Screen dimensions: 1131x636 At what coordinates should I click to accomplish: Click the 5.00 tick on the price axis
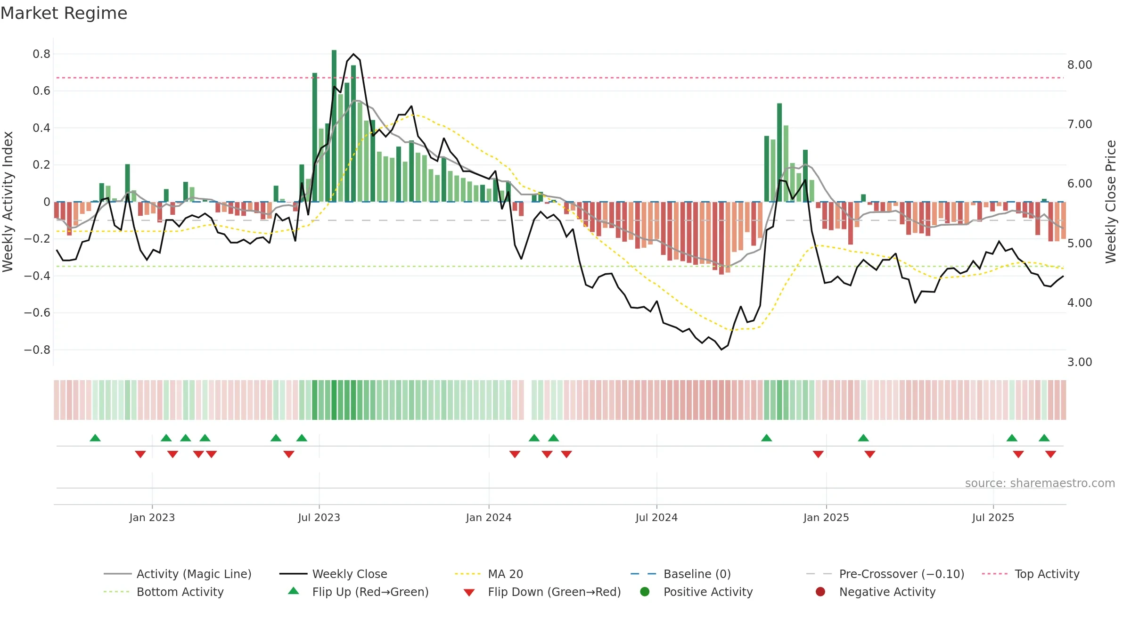click(1080, 243)
